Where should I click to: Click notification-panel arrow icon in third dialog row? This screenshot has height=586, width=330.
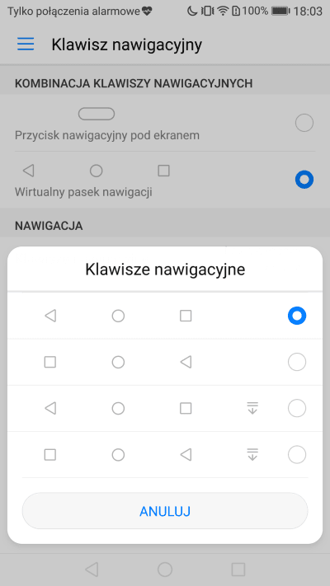(253, 408)
